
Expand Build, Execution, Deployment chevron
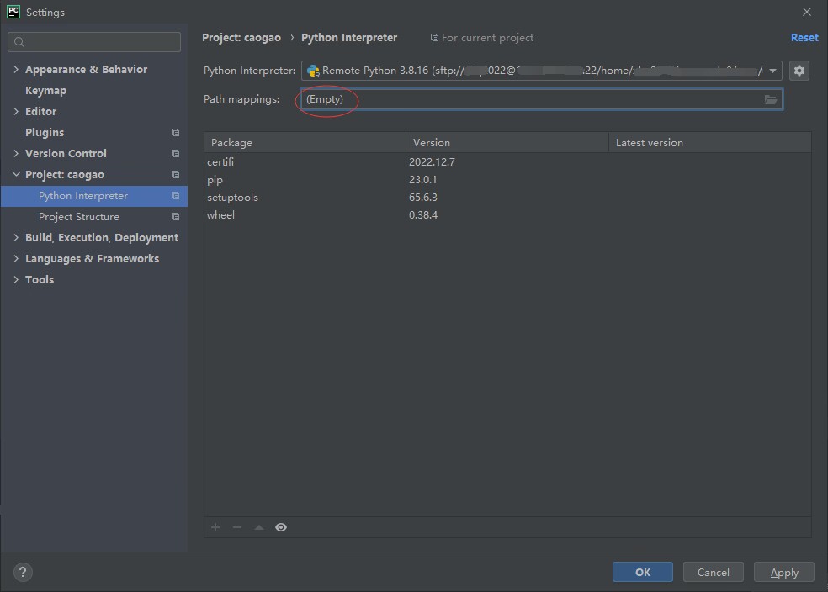pyautogui.click(x=16, y=237)
